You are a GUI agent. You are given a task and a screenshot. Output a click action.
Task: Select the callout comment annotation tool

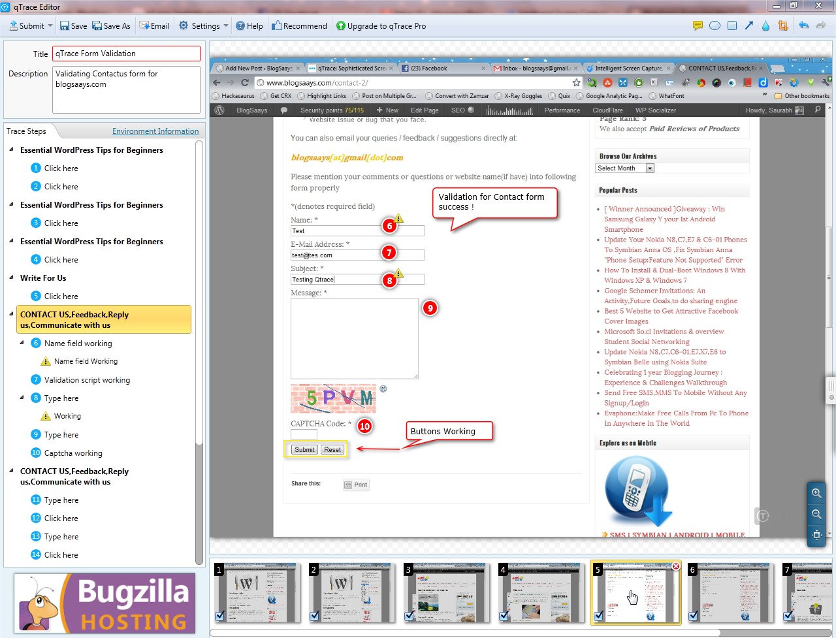tap(698, 26)
